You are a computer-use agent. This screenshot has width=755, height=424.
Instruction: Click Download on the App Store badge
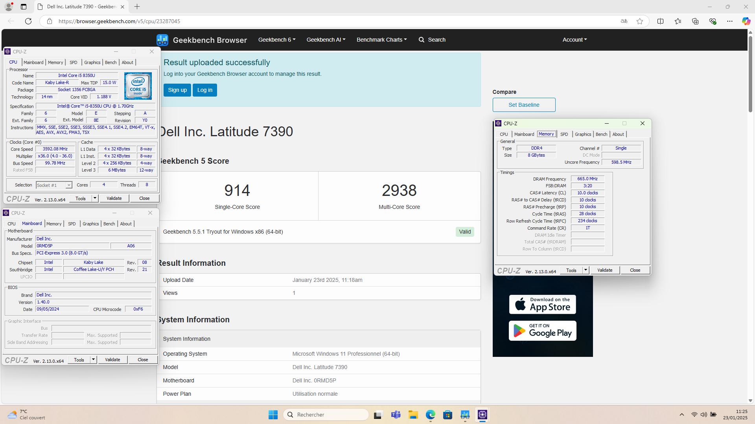543,304
